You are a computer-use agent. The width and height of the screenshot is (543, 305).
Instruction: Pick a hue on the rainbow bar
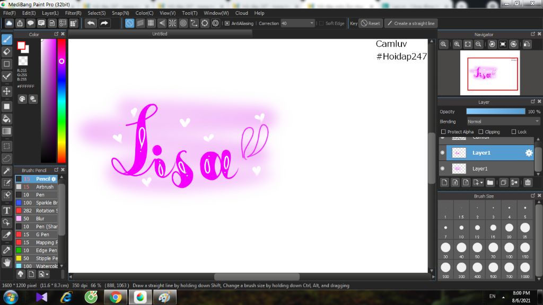(62, 100)
